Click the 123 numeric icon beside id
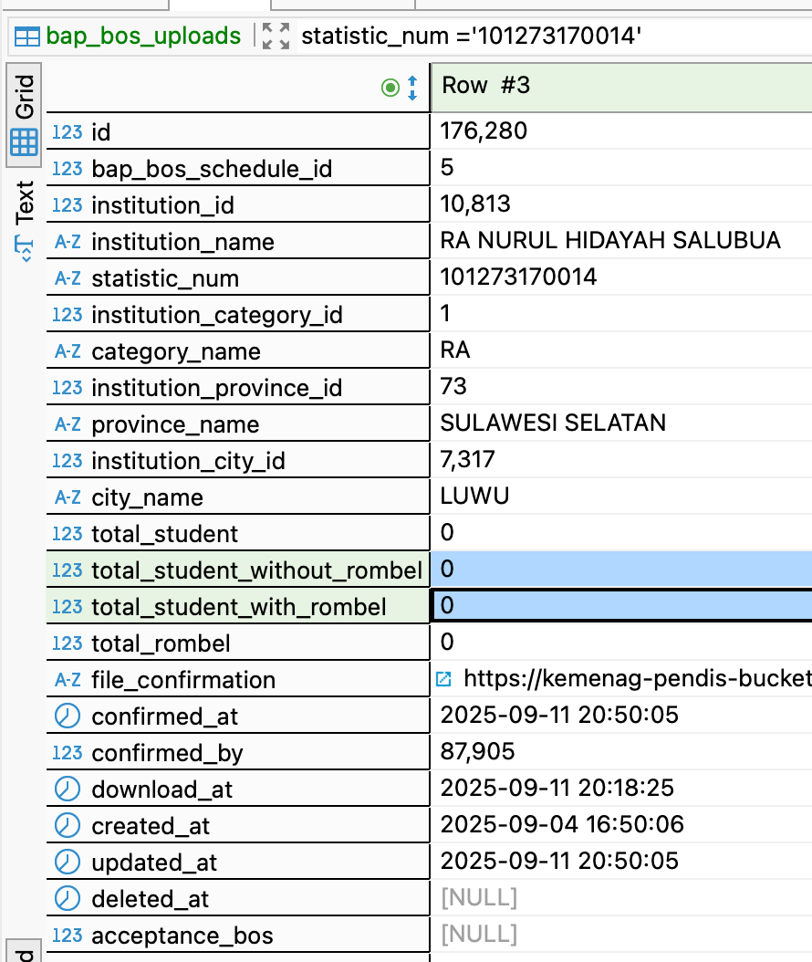The image size is (812, 962). click(x=68, y=132)
